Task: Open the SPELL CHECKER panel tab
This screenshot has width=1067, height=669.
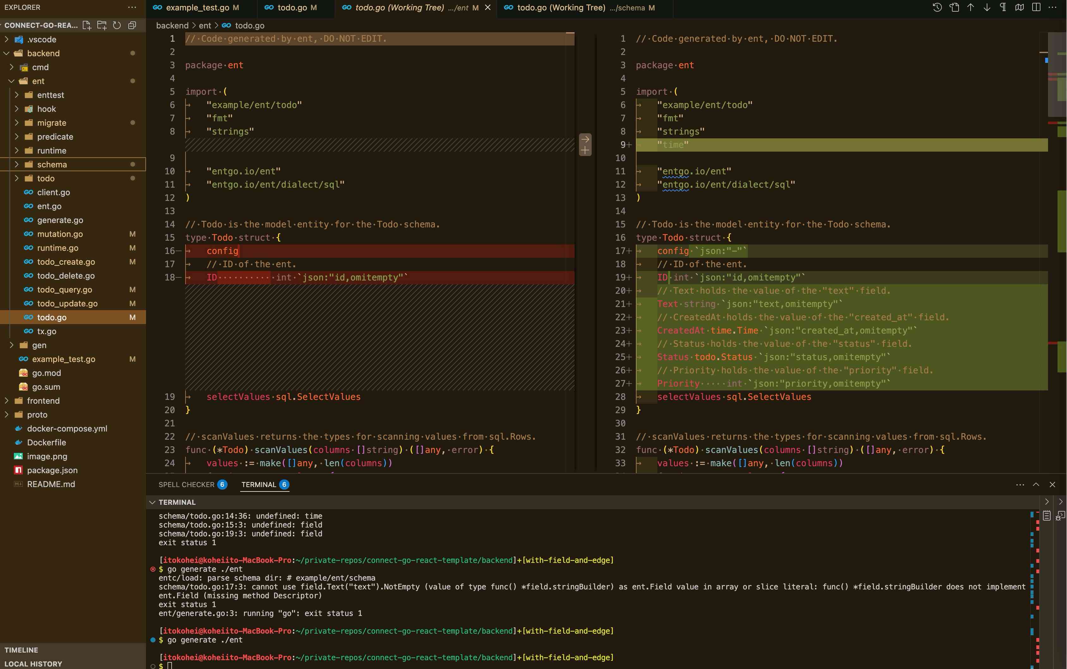Action: click(x=186, y=485)
